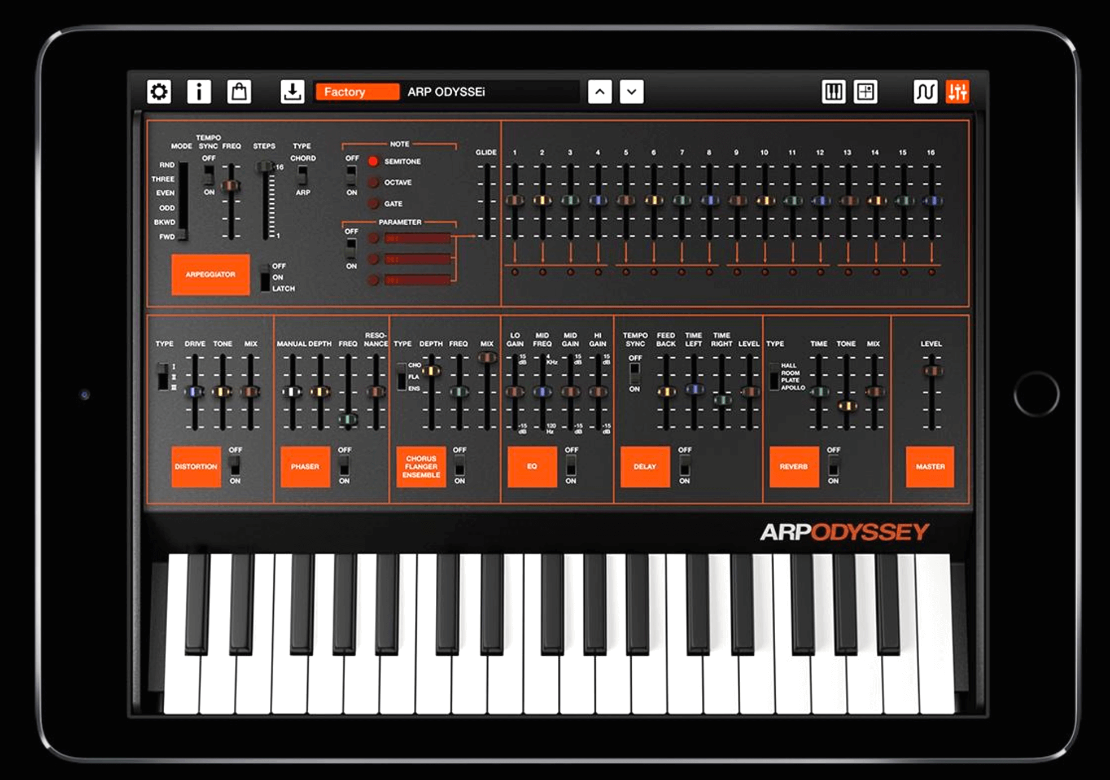Open the shopping bag store icon

pyautogui.click(x=239, y=91)
